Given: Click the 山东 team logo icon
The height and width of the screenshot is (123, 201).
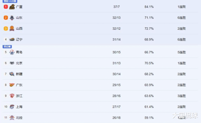Looking at the screenshot, I should [12, 18].
